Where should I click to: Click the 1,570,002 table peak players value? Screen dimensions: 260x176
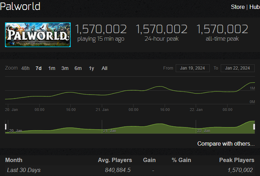(x=240, y=170)
